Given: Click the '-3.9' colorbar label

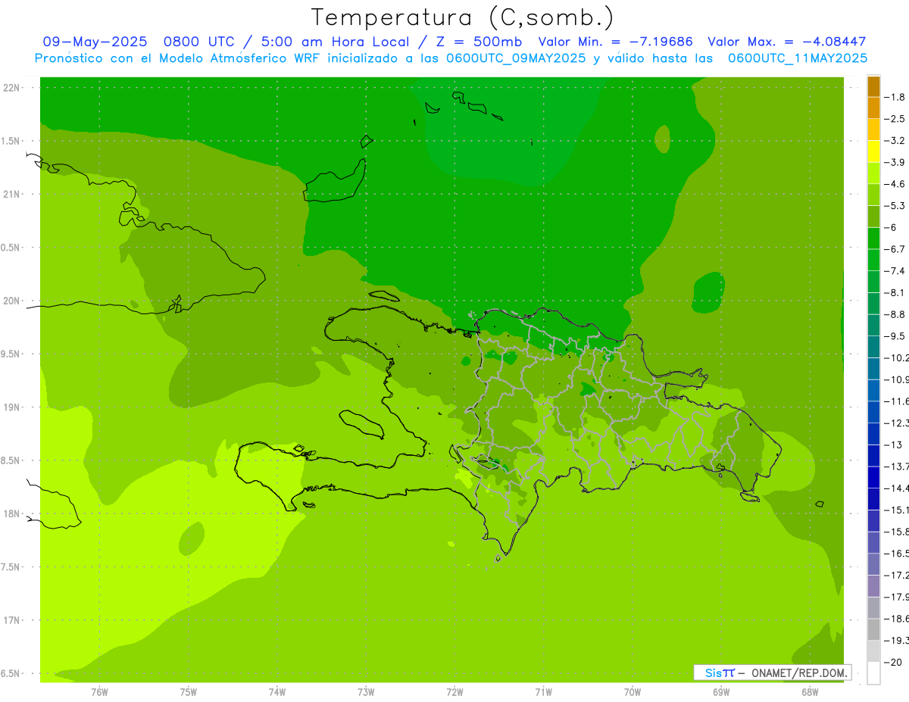Looking at the screenshot, I should (x=894, y=162).
